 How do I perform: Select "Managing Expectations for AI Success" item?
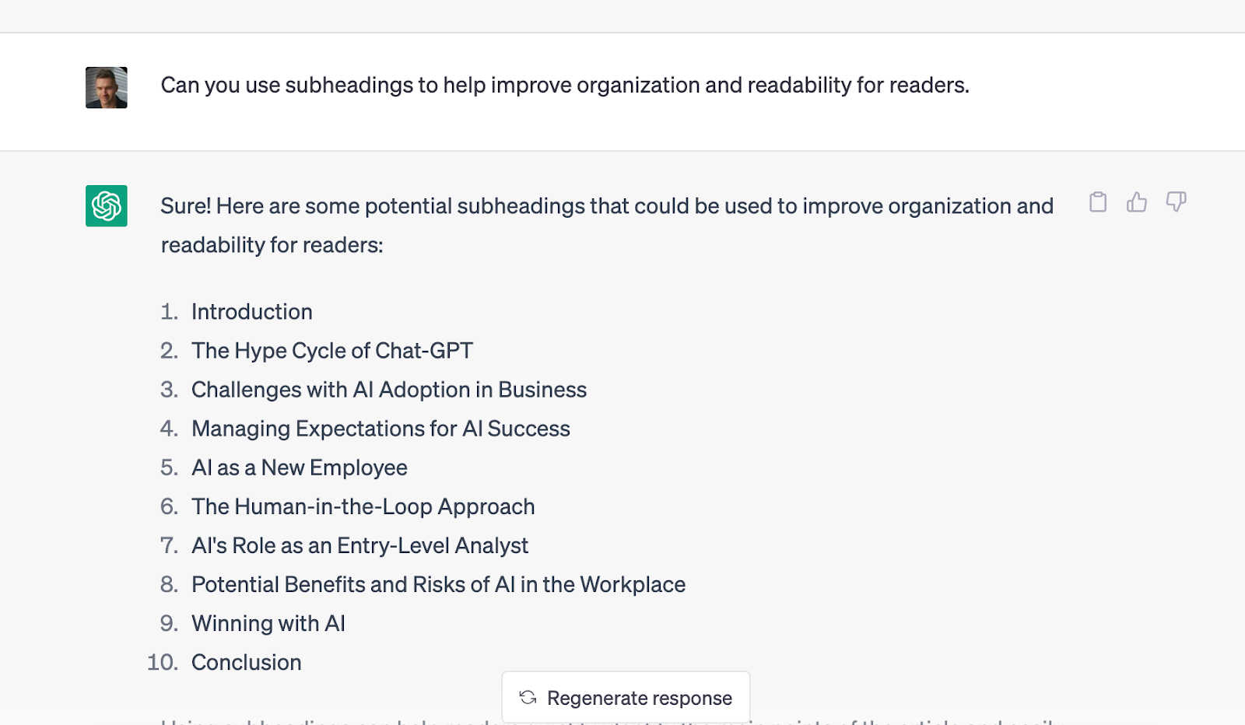click(x=381, y=429)
